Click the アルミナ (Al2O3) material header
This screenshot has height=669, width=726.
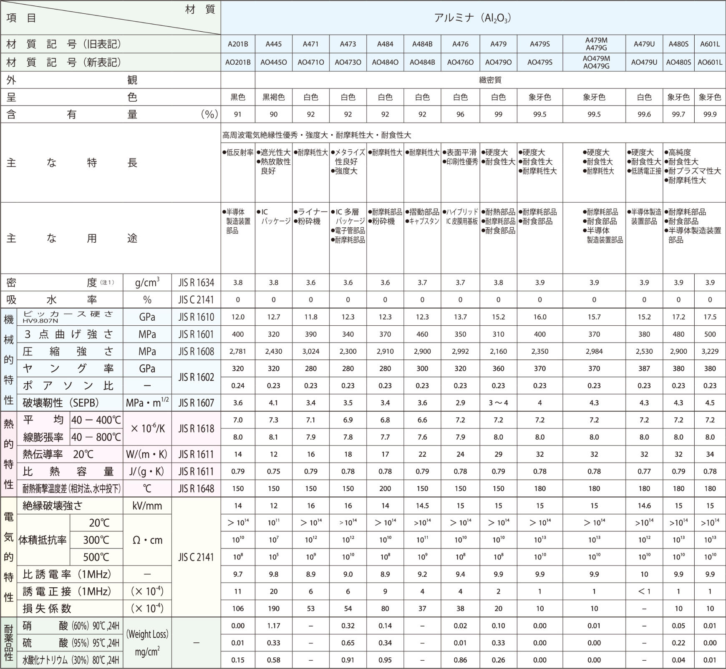pos(473,18)
